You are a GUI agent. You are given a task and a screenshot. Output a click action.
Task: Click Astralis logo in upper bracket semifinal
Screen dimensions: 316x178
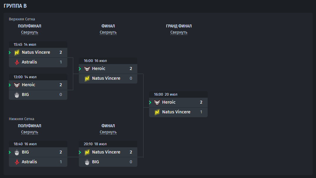tap(17, 62)
